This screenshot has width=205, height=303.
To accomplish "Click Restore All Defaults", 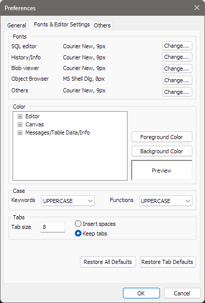I will tap(108, 262).
